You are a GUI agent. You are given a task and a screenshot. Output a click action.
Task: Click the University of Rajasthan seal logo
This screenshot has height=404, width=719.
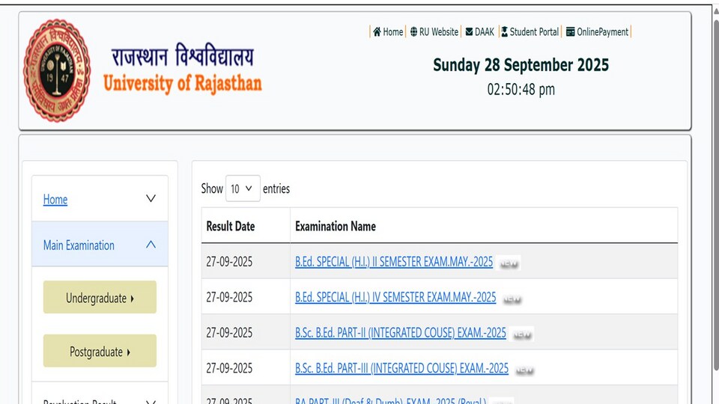(57, 70)
